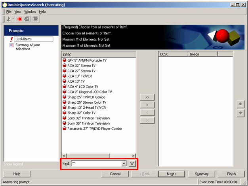
Task: Open the File menu
Action: [x=9, y=12]
